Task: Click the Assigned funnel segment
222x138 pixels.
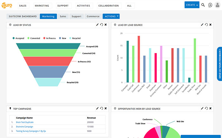Action: (x=48, y=46)
